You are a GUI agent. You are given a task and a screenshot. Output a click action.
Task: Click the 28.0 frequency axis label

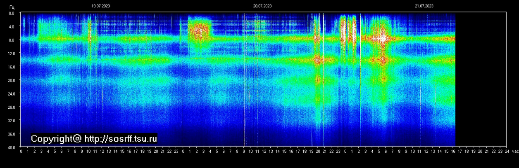[x=11, y=107]
